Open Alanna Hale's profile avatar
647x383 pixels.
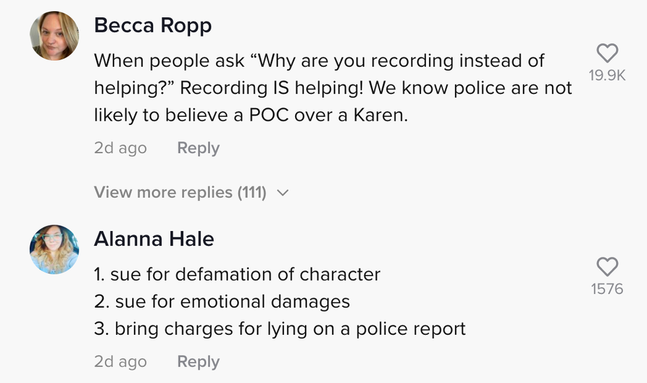54,249
